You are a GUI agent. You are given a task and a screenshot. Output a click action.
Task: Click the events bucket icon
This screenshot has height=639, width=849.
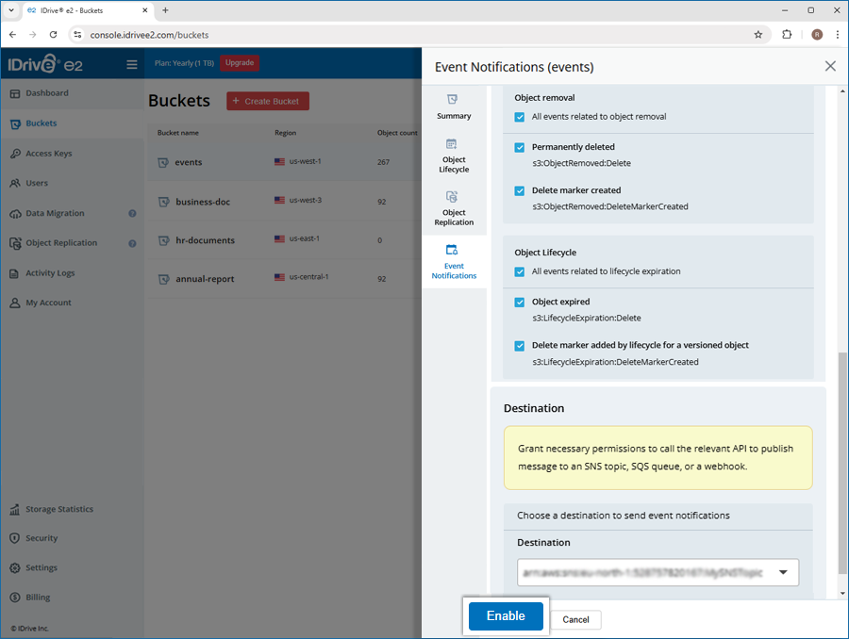point(163,162)
